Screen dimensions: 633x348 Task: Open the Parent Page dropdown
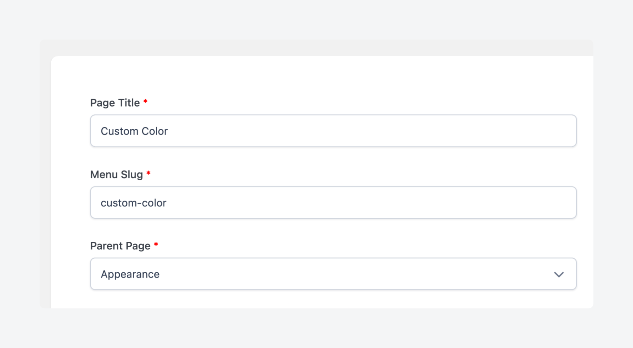tap(332, 274)
